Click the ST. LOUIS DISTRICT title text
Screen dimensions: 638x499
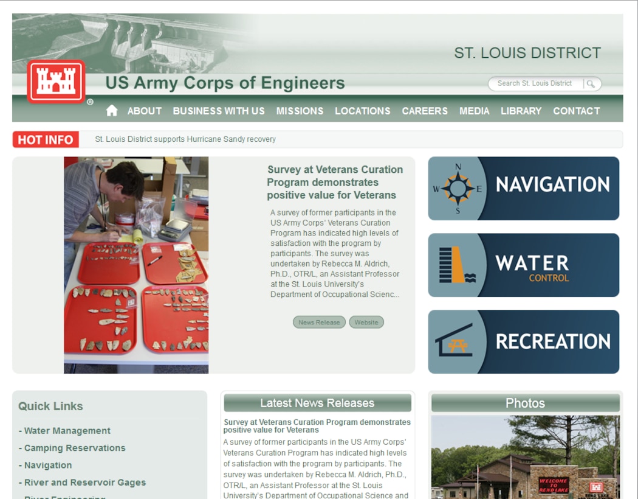pyautogui.click(x=527, y=53)
